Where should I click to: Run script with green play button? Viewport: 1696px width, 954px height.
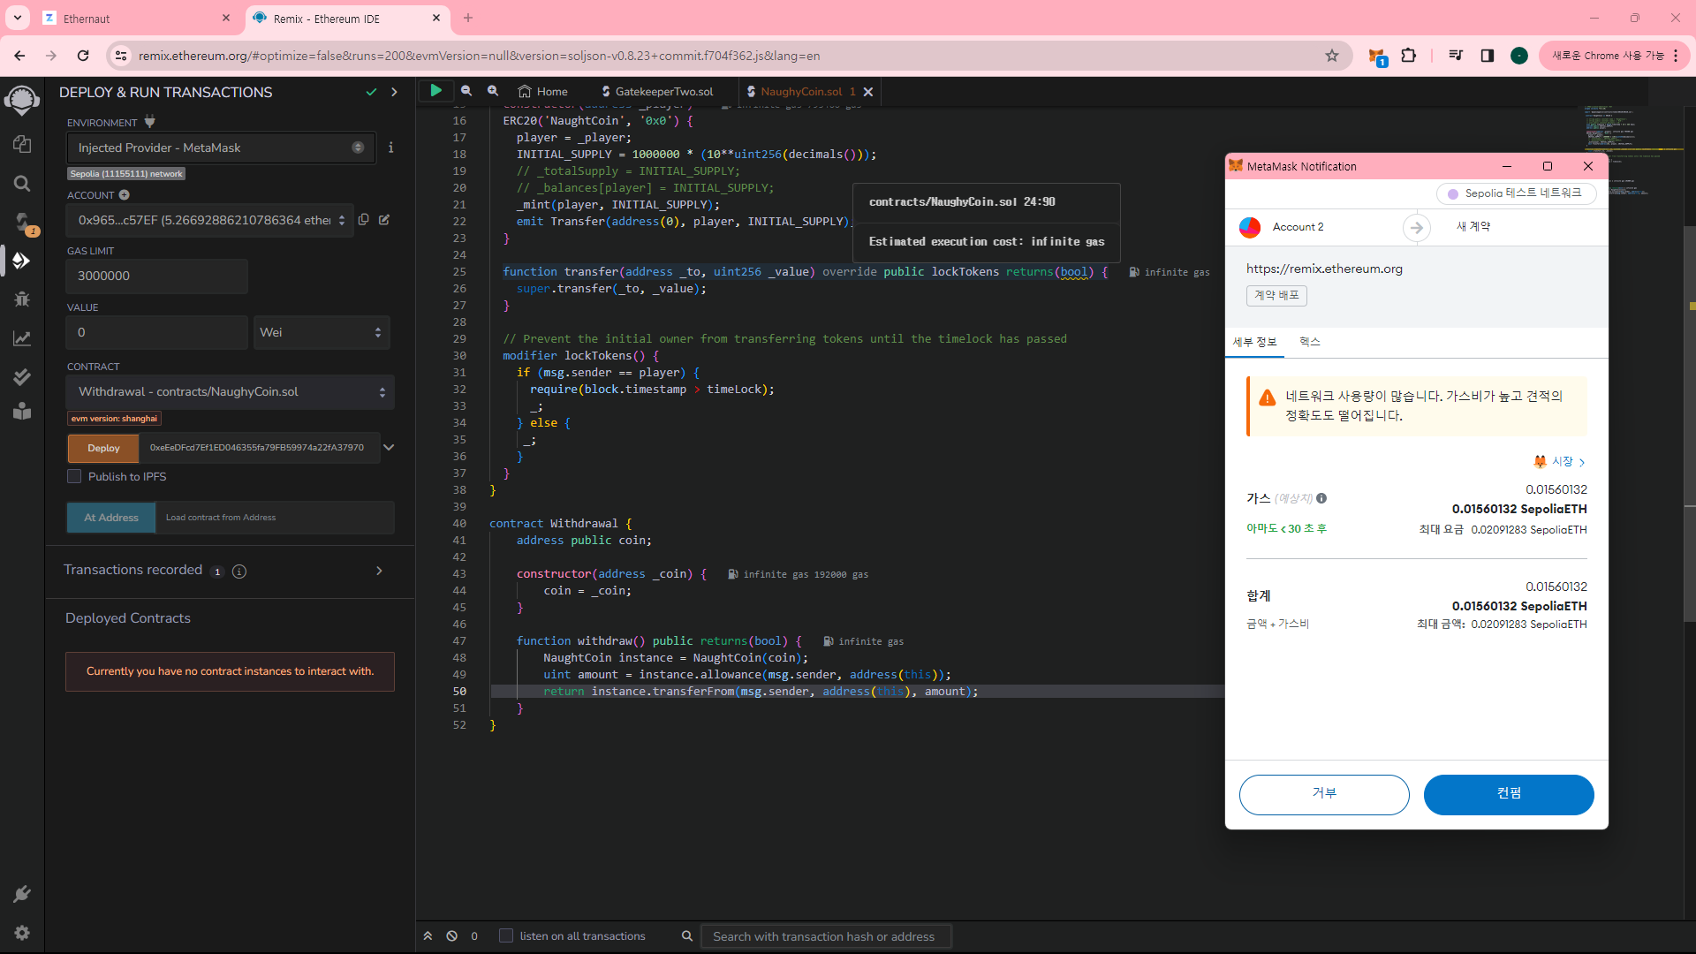click(435, 90)
